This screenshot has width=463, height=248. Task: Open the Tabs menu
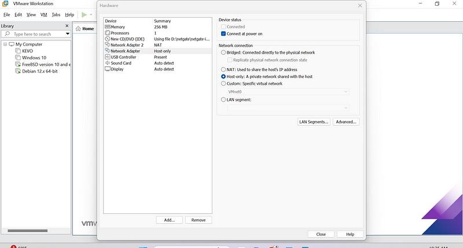pos(56,15)
